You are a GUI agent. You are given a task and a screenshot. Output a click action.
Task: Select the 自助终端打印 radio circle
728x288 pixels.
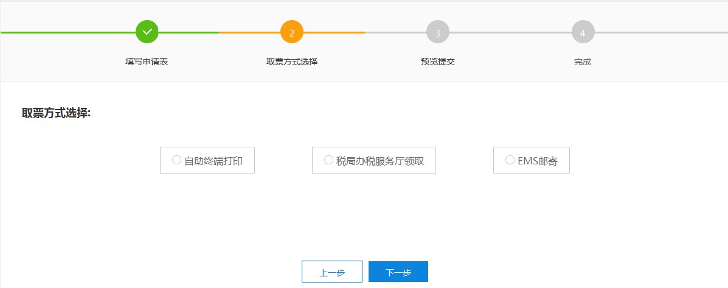tap(176, 160)
